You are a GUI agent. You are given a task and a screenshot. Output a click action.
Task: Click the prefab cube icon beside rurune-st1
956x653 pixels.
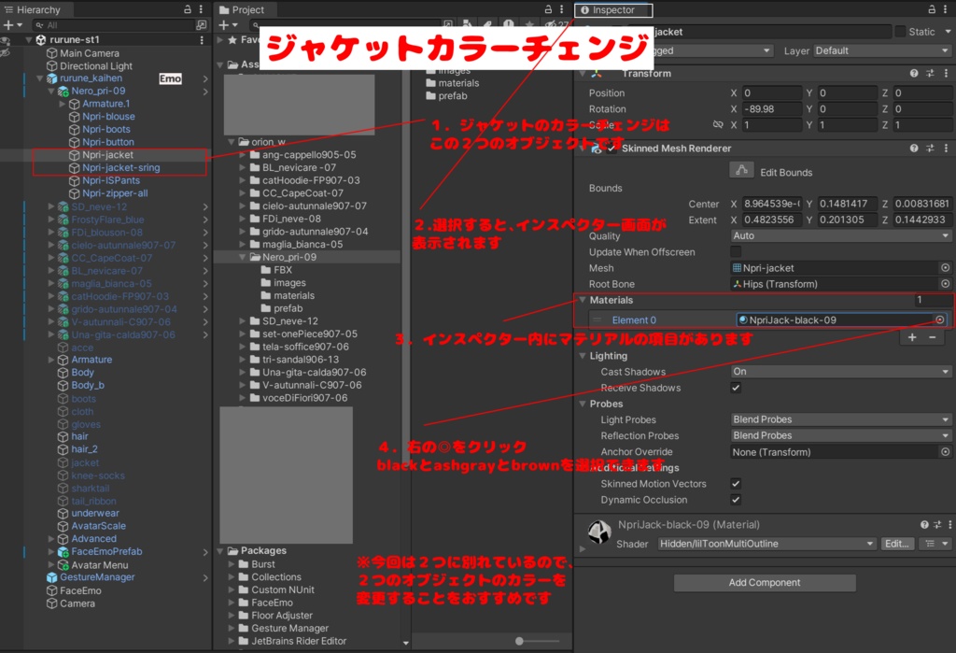pos(42,40)
